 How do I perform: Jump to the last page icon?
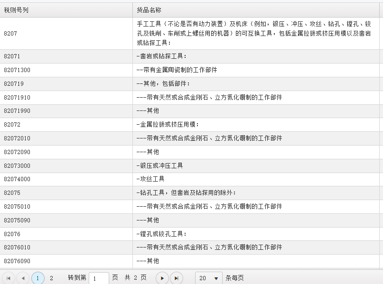177,278
